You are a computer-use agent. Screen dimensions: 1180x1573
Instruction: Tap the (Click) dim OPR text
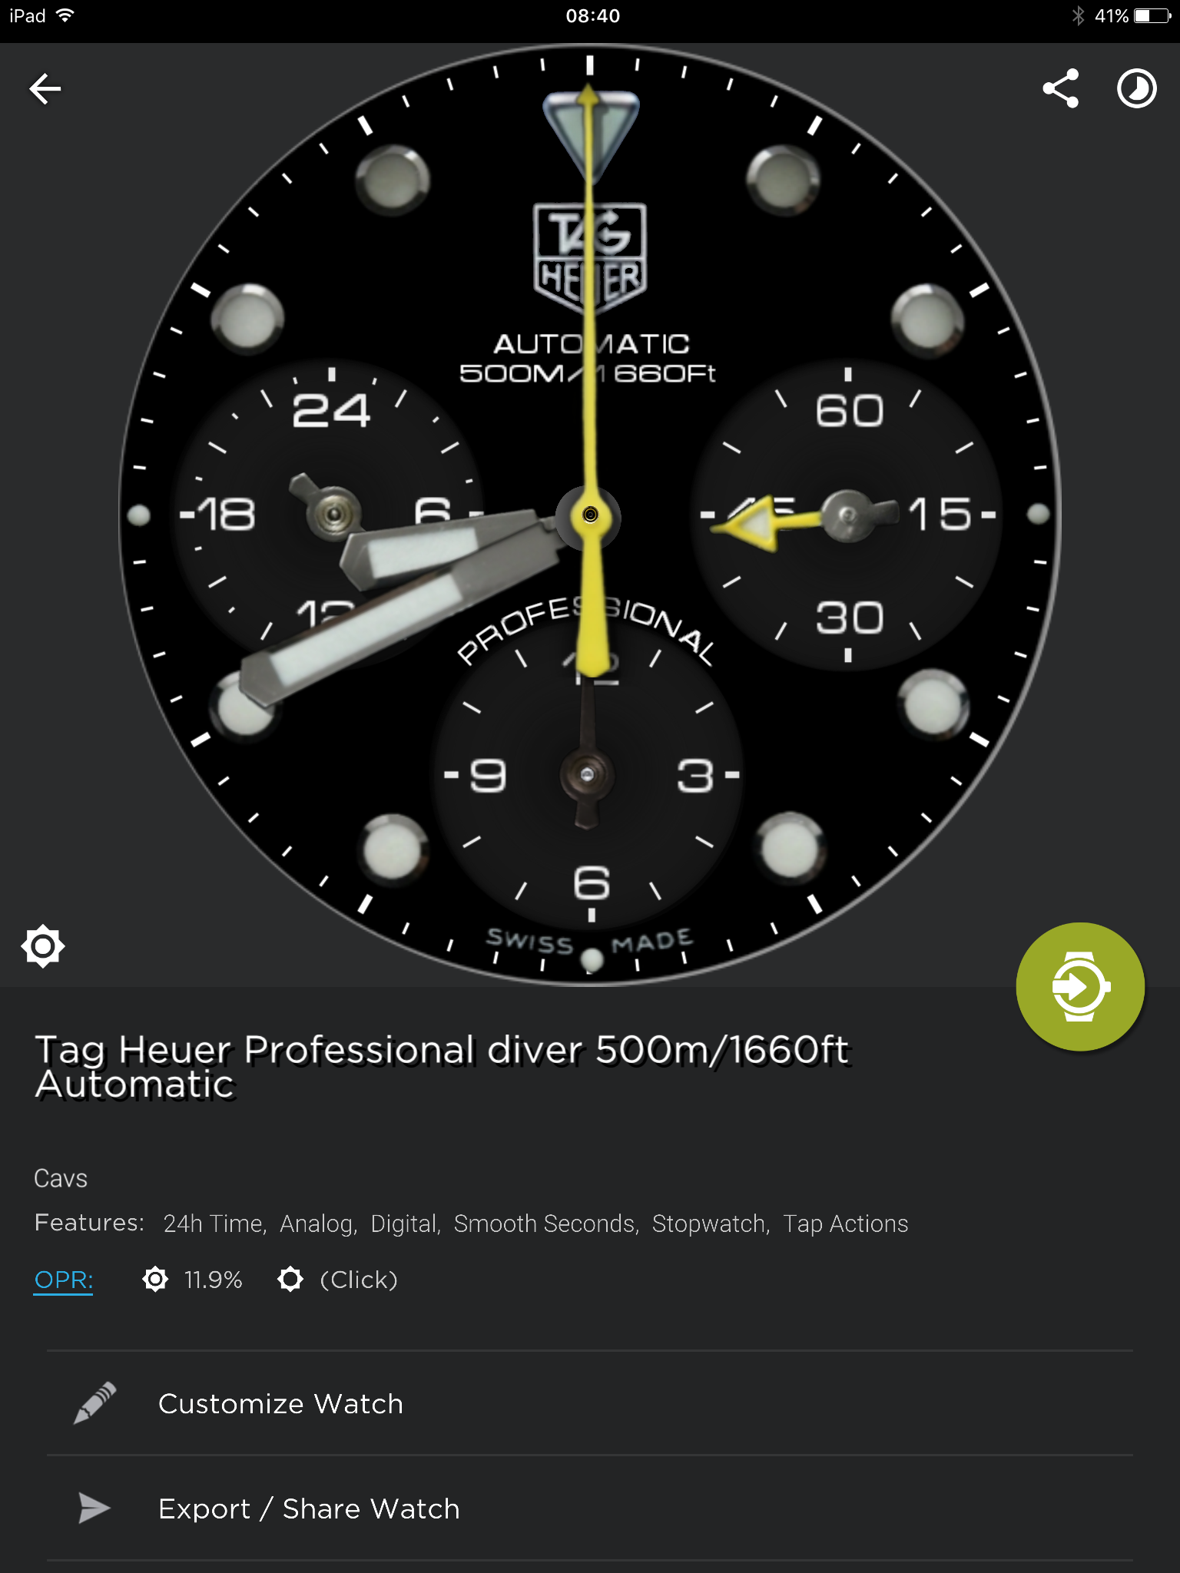(x=359, y=1280)
